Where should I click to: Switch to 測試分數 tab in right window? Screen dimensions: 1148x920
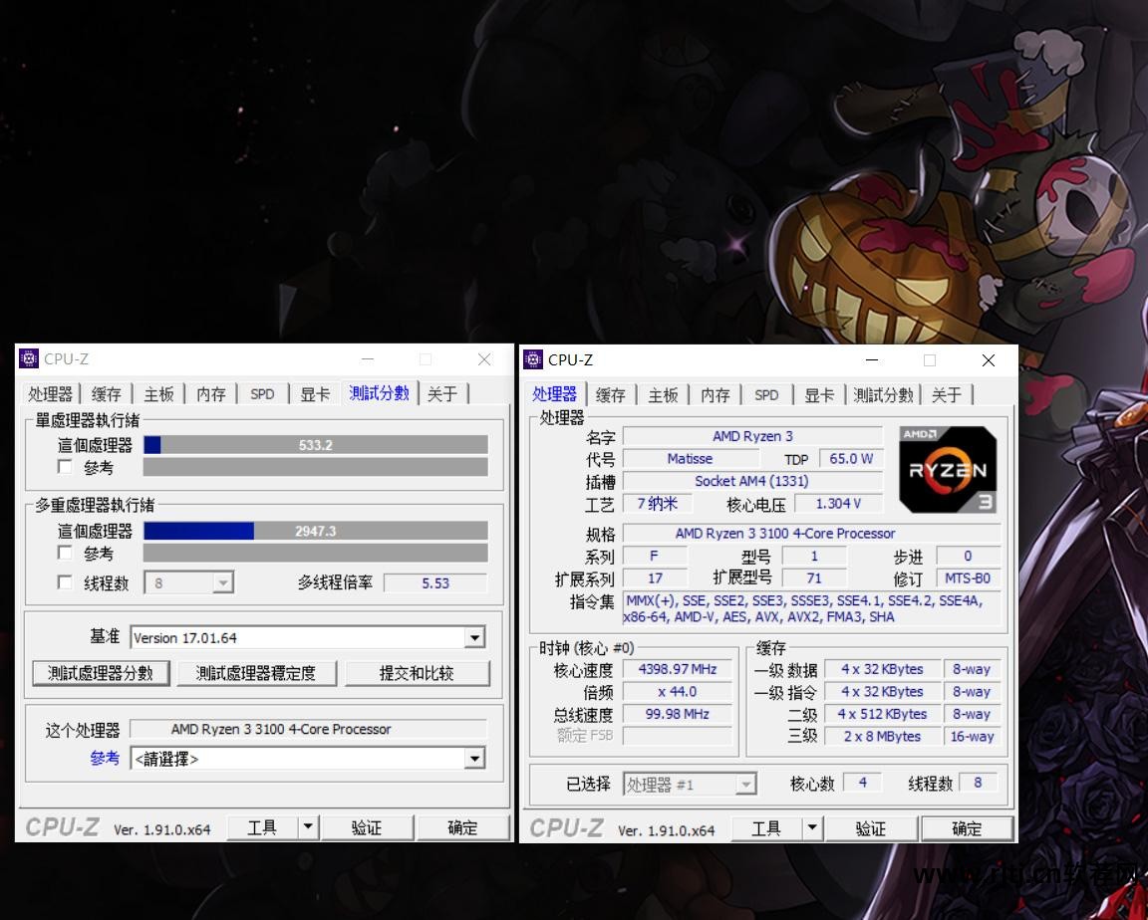pyautogui.click(x=884, y=395)
